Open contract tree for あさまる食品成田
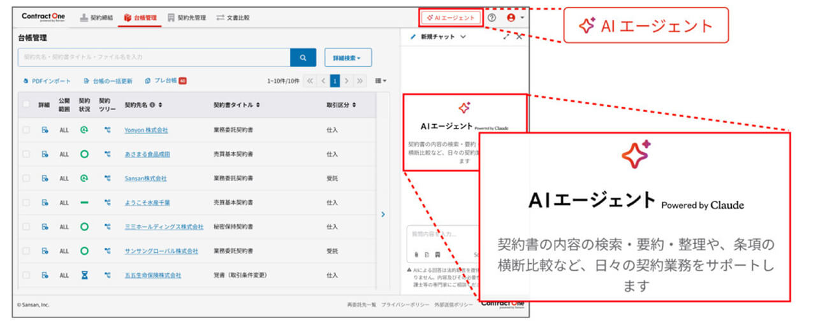 107,154
